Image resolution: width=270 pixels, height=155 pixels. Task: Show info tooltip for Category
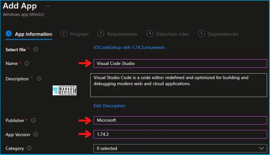pyautogui.click(x=29, y=148)
